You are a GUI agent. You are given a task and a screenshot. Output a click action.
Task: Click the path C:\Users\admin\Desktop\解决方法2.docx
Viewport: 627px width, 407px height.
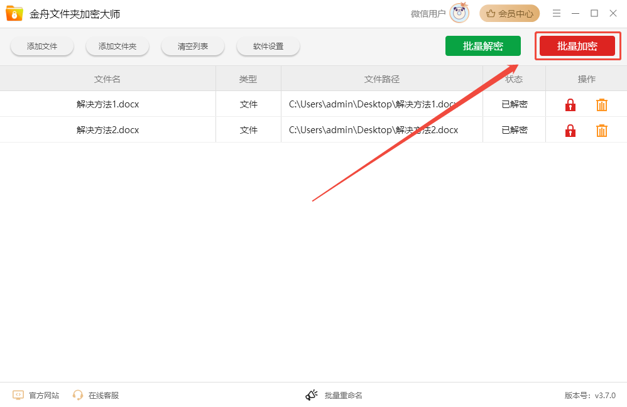(373, 130)
